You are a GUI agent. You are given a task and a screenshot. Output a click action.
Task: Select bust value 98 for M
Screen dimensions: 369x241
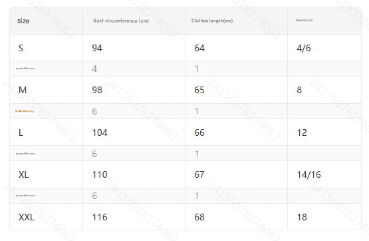pyautogui.click(x=97, y=90)
